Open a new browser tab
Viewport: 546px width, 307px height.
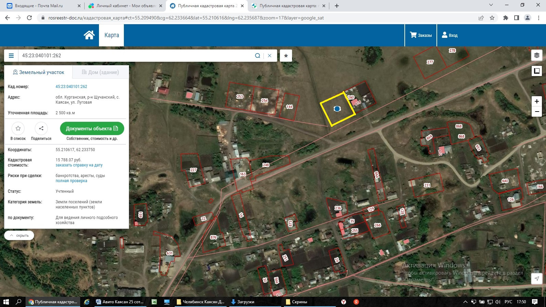coord(337,6)
